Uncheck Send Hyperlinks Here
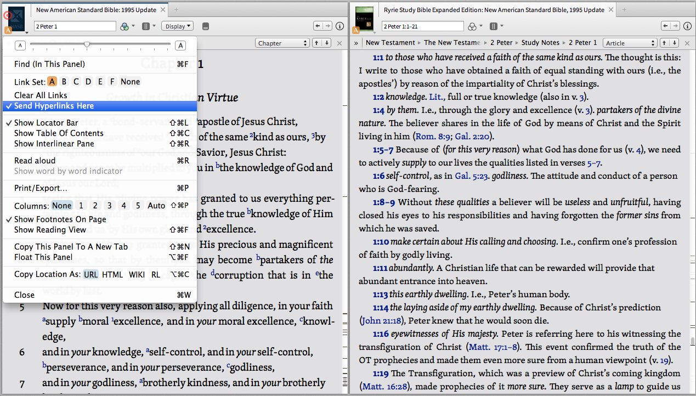 tap(99, 106)
